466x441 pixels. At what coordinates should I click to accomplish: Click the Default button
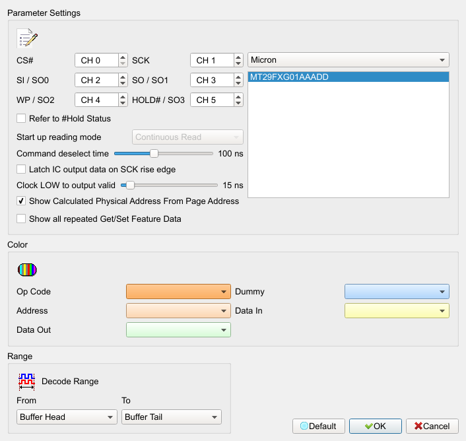[319, 426]
